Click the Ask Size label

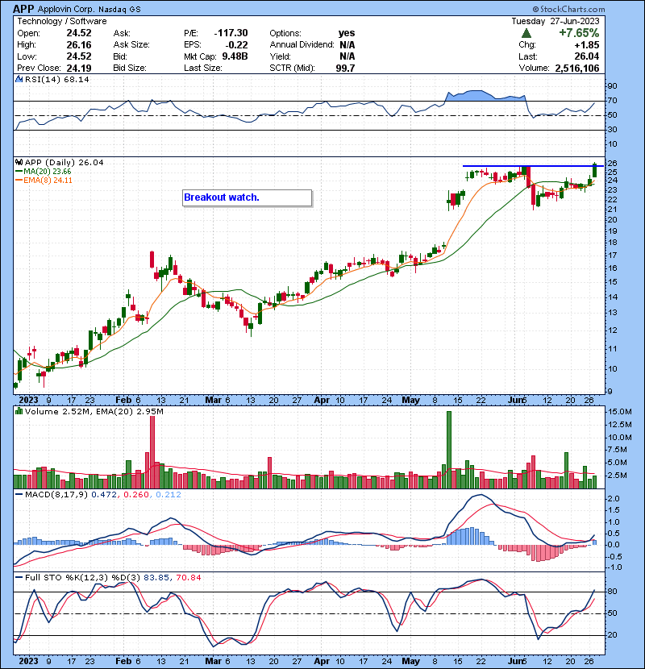click(131, 44)
